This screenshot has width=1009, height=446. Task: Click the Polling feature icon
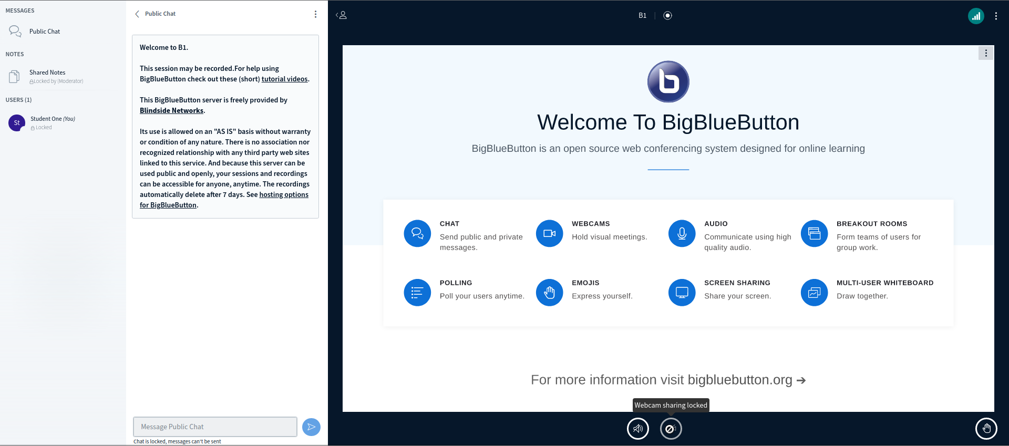417,293
